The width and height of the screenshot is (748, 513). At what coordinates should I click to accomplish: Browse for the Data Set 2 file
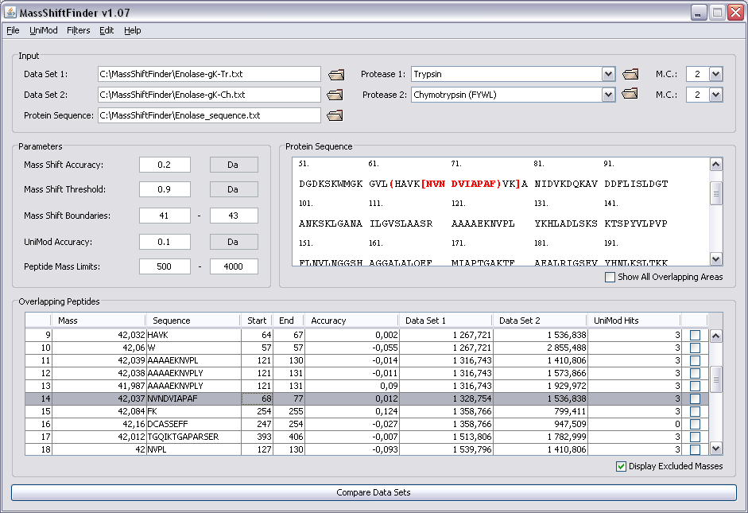[x=335, y=94]
